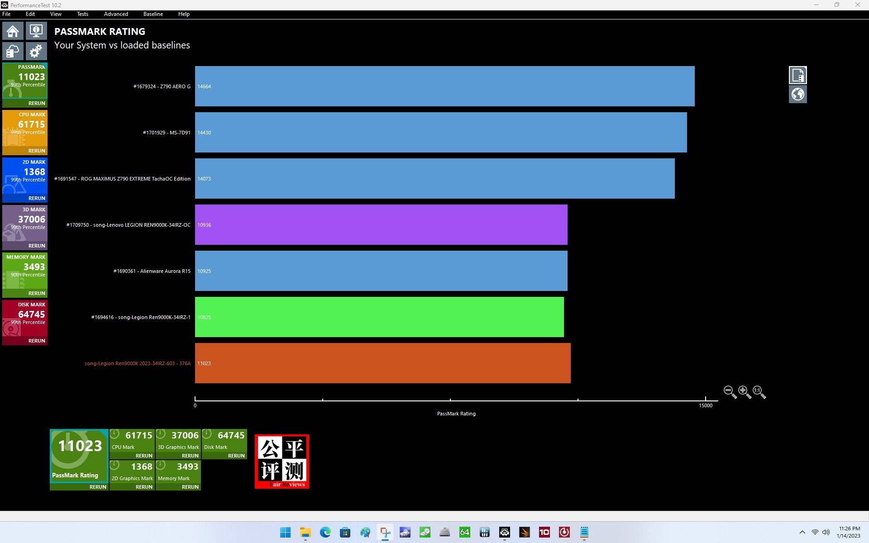Open the Tests menu

coord(82,14)
